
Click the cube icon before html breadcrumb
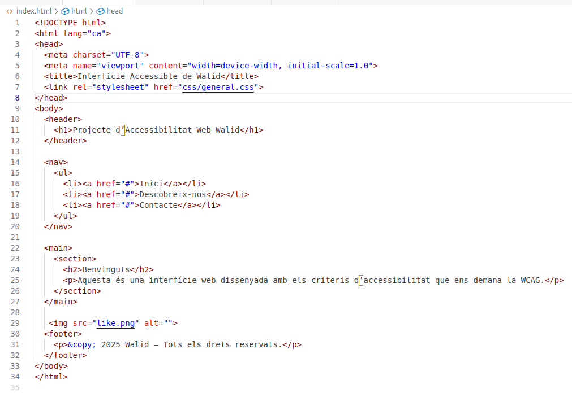pyautogui.click(x=65, y=11)
